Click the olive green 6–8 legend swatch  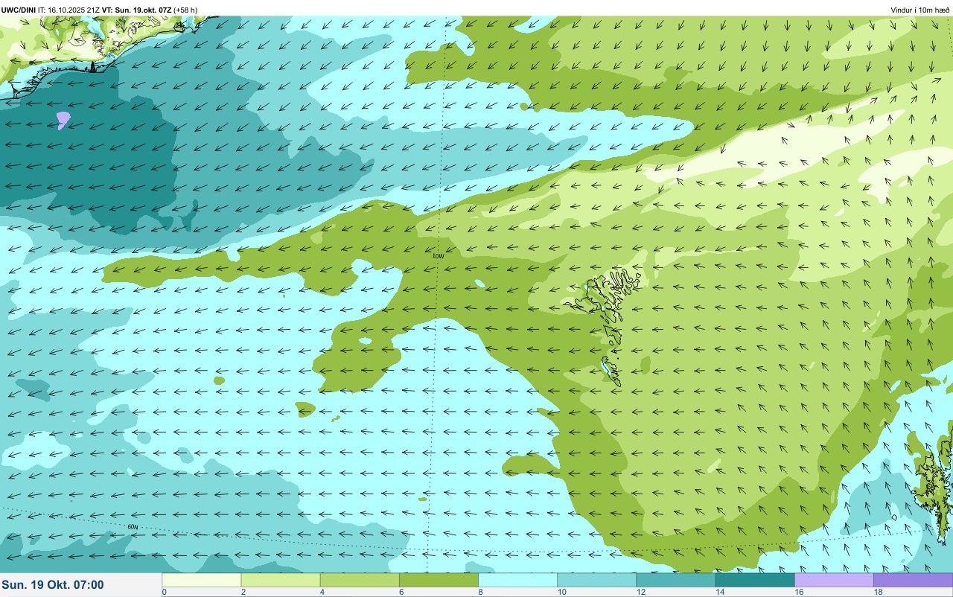tap(439, 580)
